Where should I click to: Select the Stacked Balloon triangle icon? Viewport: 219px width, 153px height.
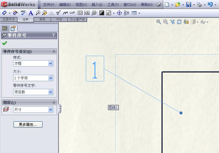point(51,13)
